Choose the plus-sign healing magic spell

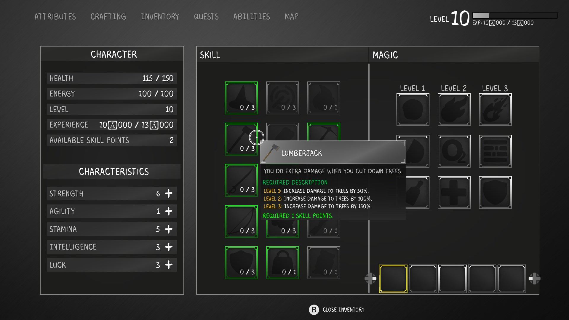click(454, 192)
